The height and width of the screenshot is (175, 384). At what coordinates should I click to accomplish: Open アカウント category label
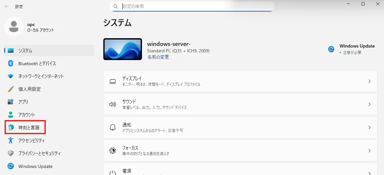pyautogui.click(x=27, y=115)
